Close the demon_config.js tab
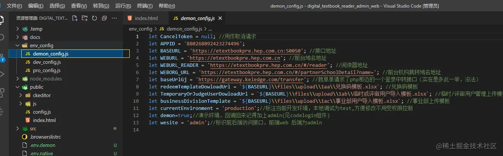Viewport: 503px width, 156px height. pos(220,18)
